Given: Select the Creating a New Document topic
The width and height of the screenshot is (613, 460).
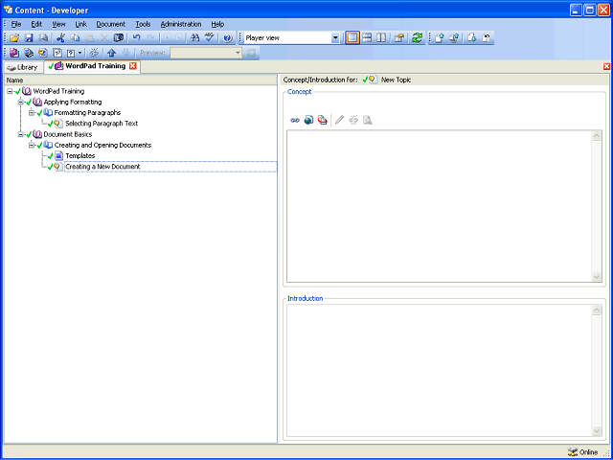Looking at the screenshot, I should [102, 167].
